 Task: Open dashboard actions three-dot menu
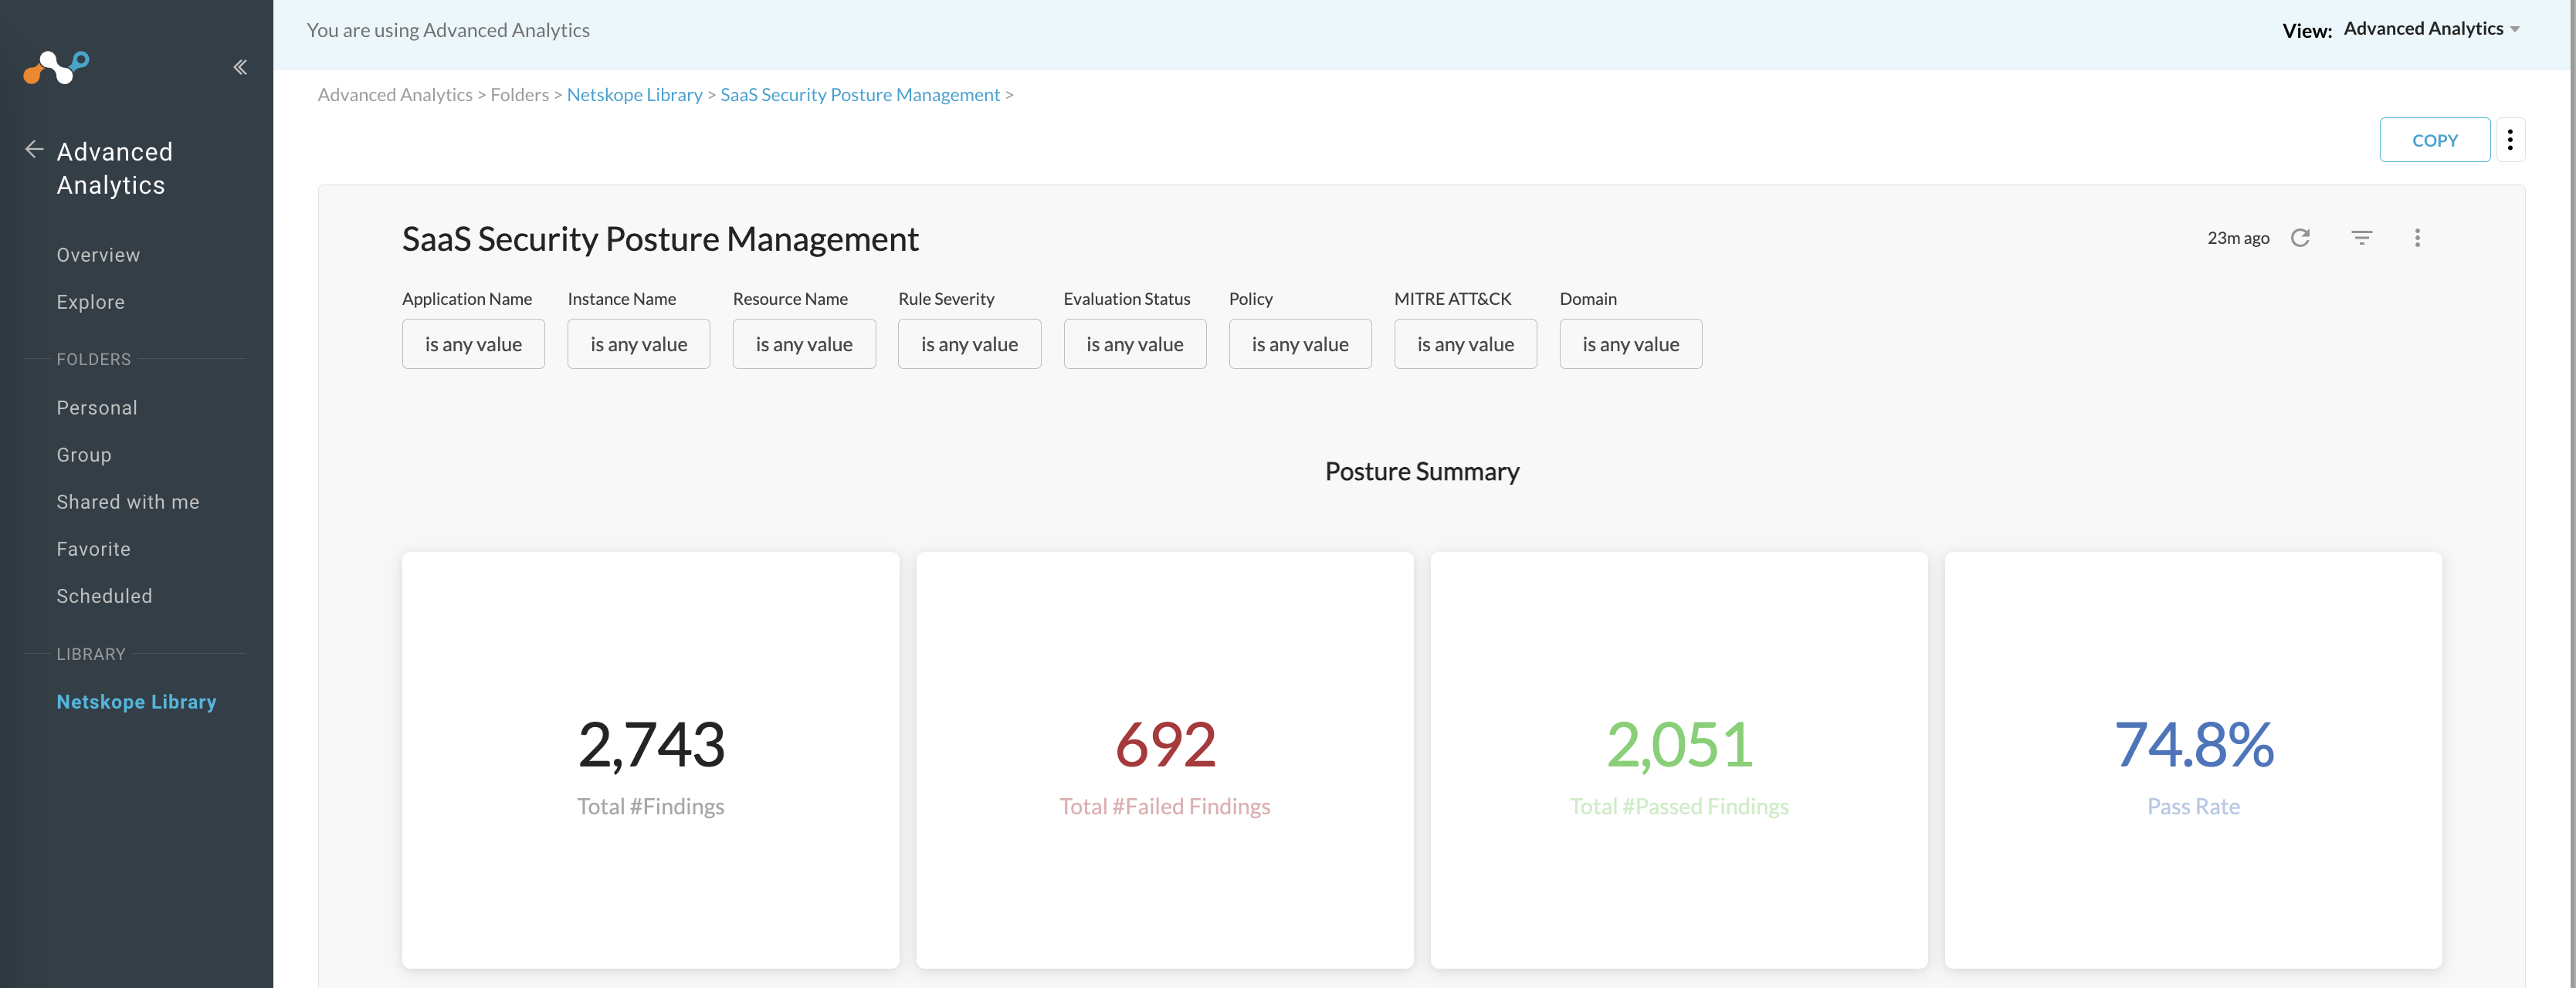(2417, 238)
